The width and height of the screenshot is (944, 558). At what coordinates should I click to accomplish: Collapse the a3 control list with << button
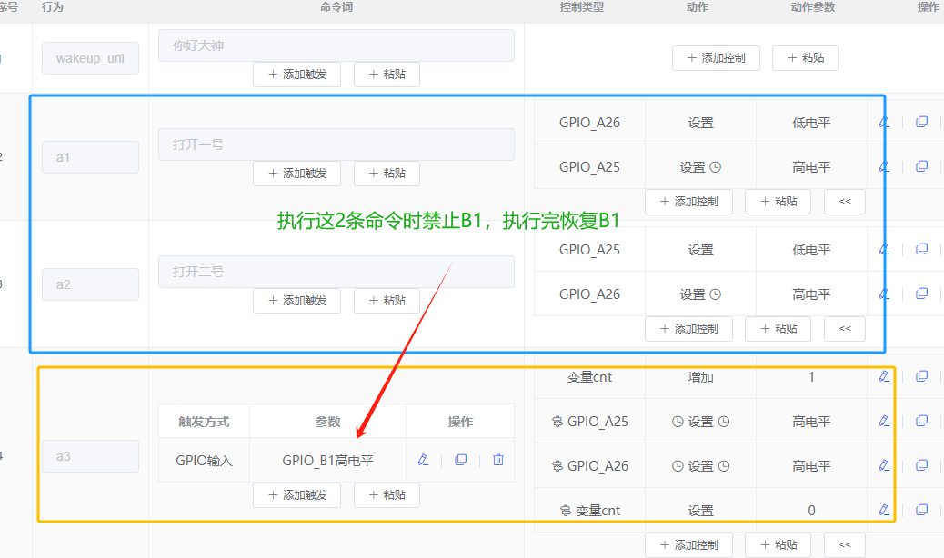click(x=844, y=545)
